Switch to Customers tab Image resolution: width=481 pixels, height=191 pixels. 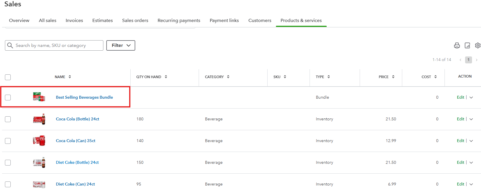(x=260, y=21)
